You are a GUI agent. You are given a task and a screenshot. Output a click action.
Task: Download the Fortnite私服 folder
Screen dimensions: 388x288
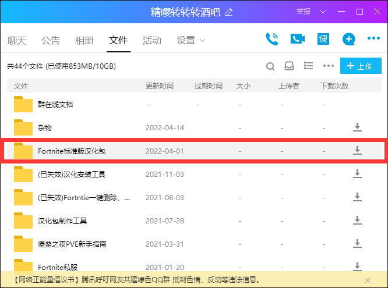coord(357,266)
